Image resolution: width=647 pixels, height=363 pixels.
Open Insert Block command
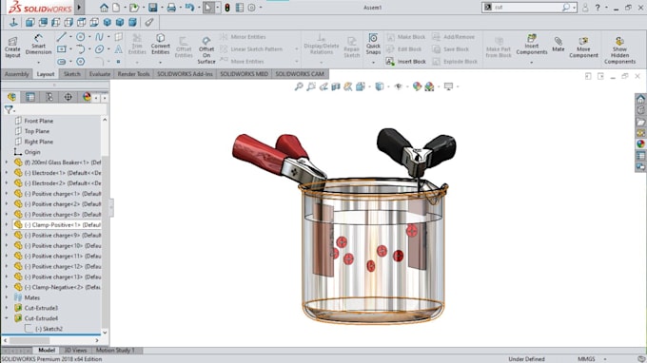(x=406, y=62)
